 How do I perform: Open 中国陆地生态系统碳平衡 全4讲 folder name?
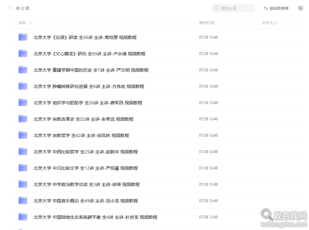tap(95, 217)
